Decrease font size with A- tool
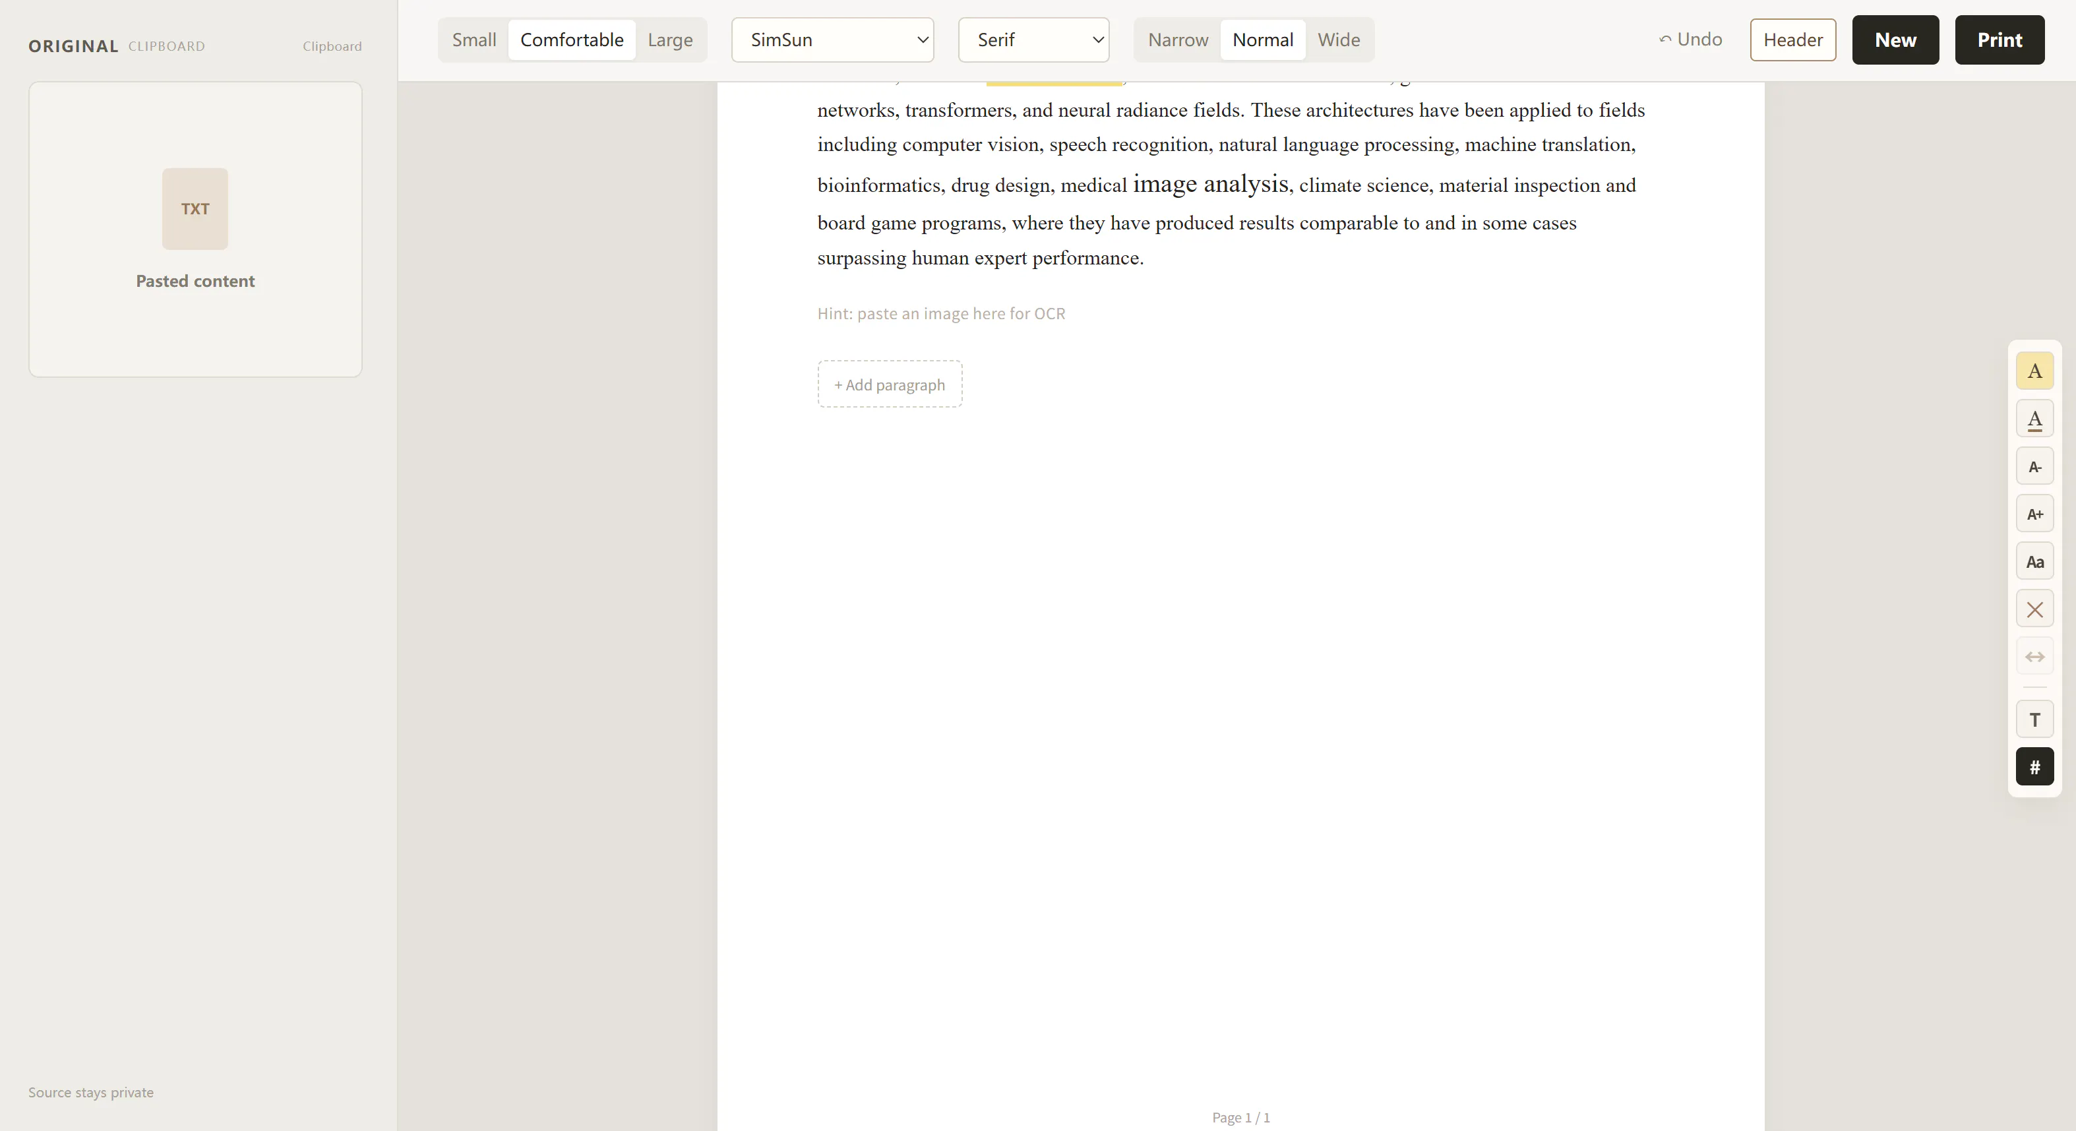 2034,466
